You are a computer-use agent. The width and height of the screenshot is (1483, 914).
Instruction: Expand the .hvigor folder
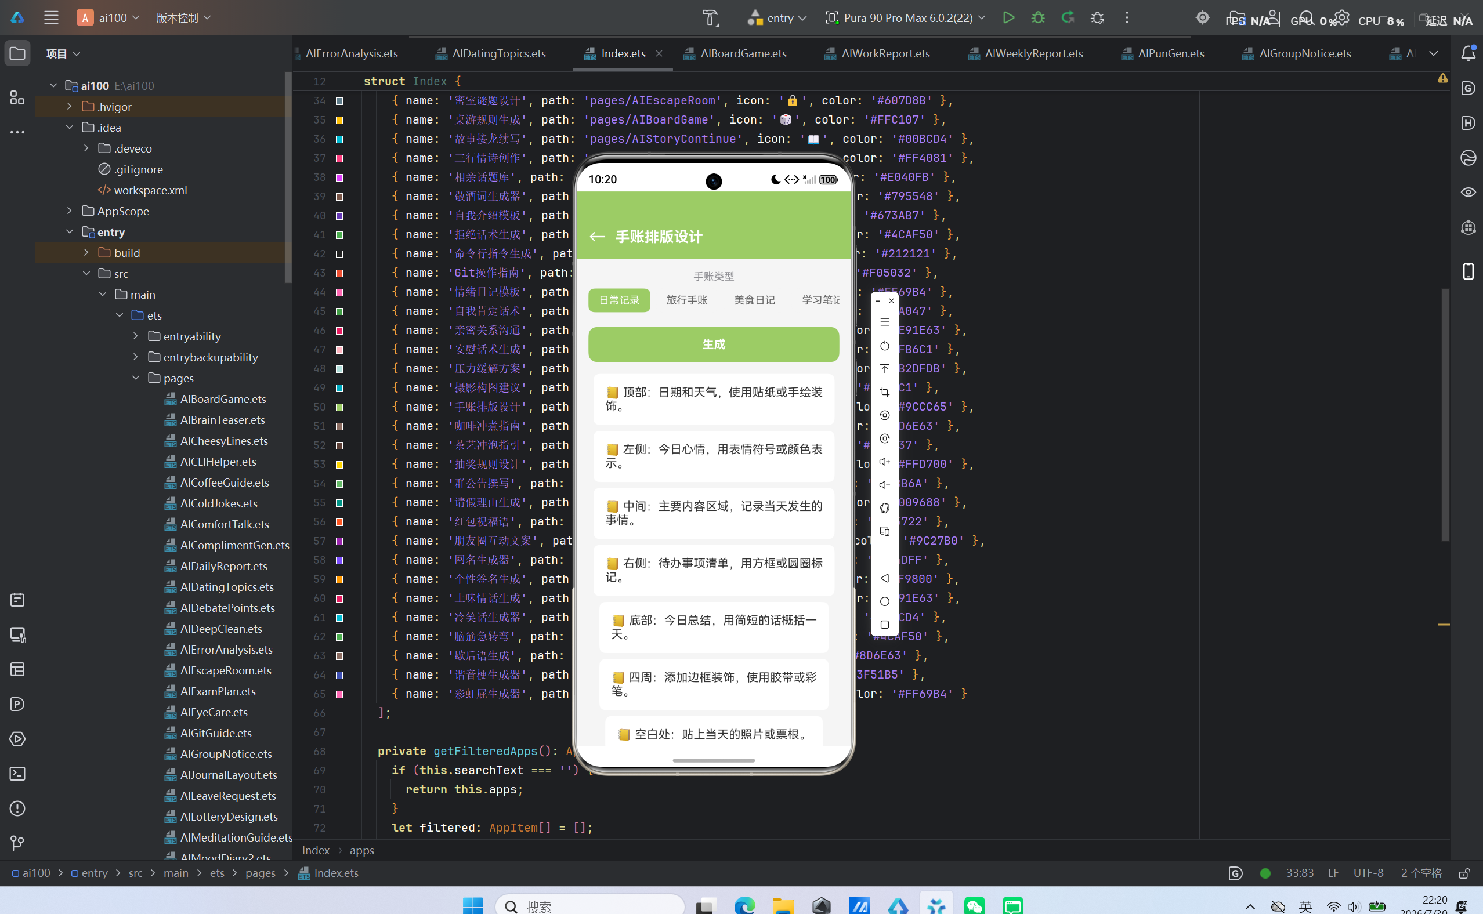coord(70,106)
